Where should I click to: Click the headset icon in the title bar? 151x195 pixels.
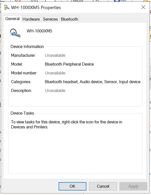pos(7,7)
